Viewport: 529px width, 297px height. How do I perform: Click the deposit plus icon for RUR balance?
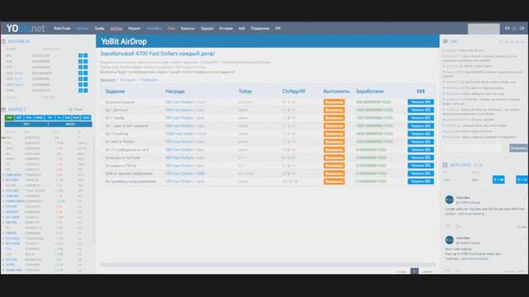[x=80, y=61]
